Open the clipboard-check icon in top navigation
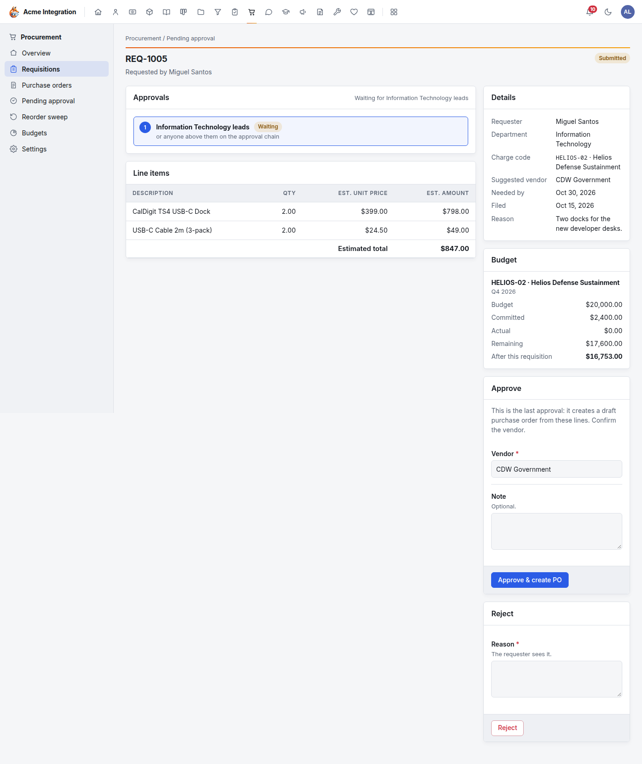 point(235,12)
